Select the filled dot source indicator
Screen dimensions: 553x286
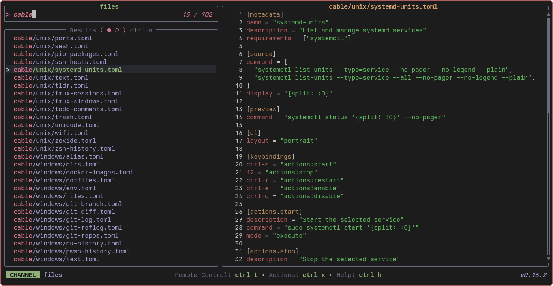[x=109, y=30]
